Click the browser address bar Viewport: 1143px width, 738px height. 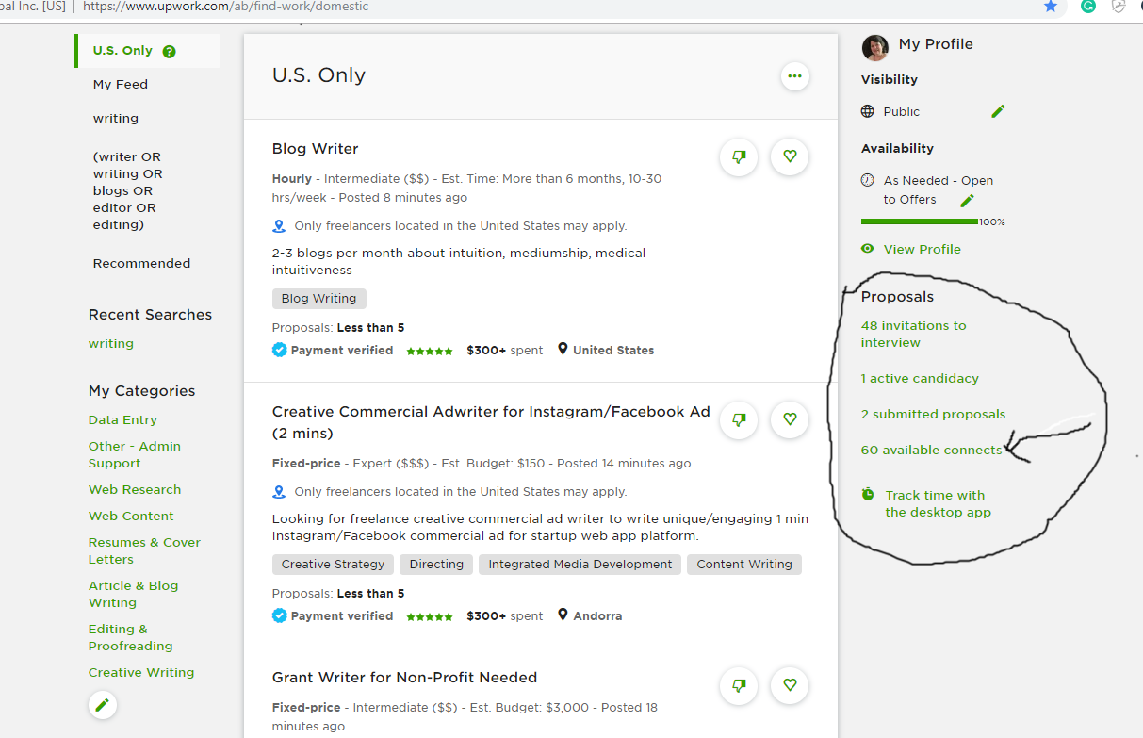(377, 6)
